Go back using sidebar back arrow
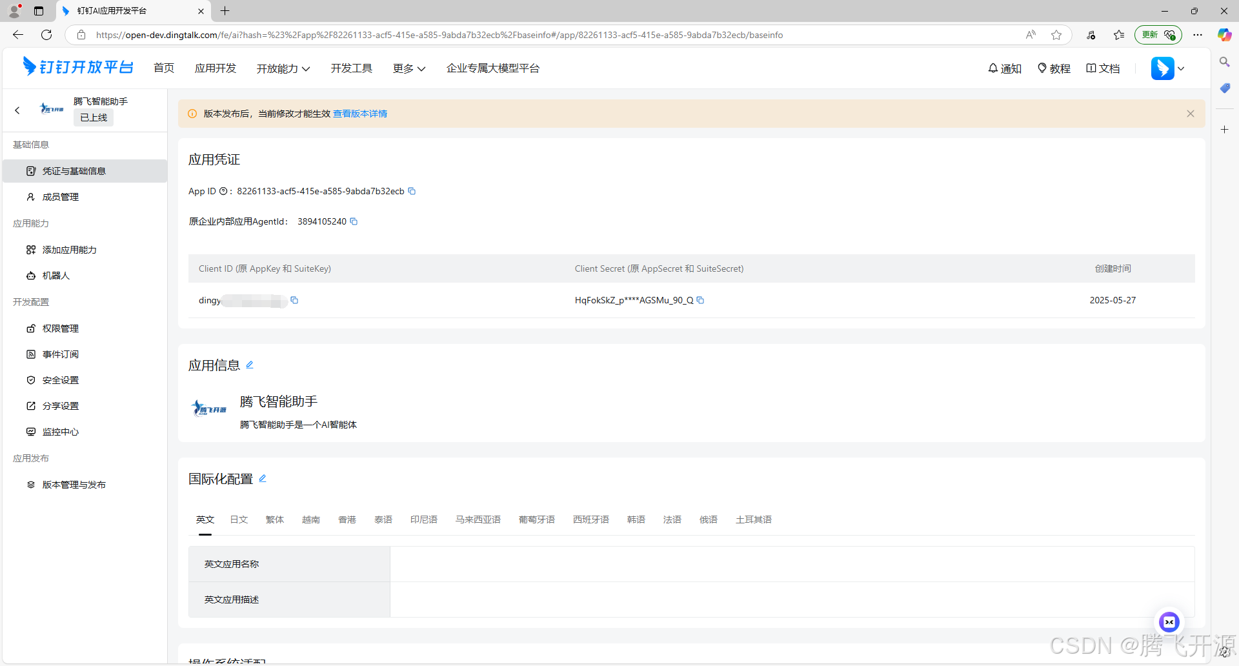Image resolution: width=1239 pixels, height=666 pixels. click(x=17, y=110)
